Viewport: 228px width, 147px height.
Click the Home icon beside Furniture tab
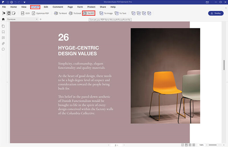[x=3, y=20]
